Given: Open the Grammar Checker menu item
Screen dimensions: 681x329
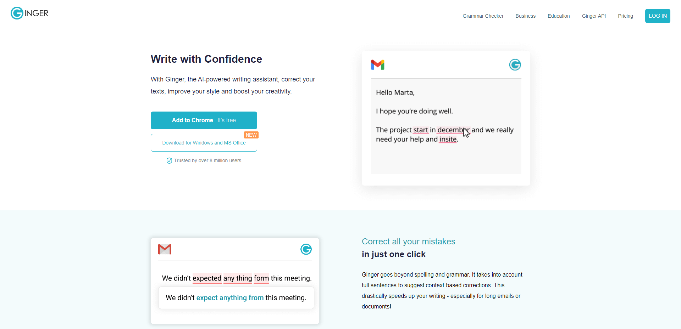Looking at the screenshot, I should tap(483, 16).
